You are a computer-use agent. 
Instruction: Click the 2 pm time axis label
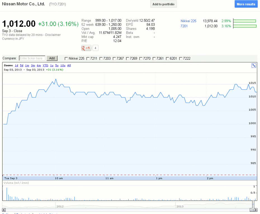pyautogui.click(x=210, y=178)
